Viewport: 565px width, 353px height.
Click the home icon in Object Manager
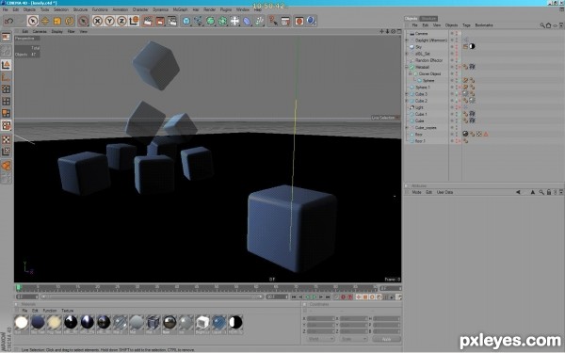pos(548,25)
